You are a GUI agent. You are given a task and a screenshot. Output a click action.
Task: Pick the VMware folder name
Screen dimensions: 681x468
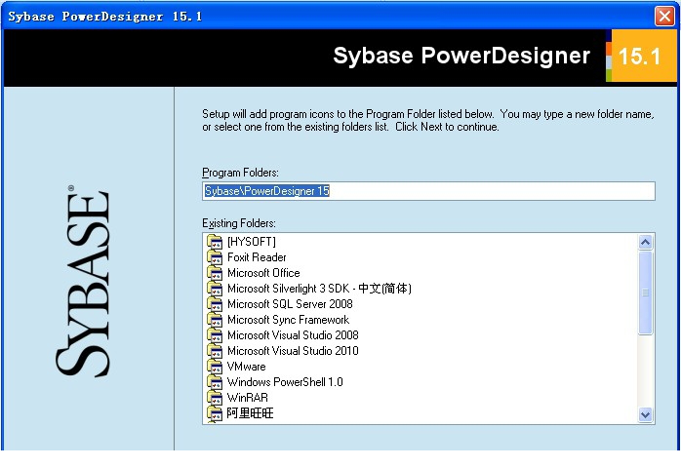click(246, 367)
